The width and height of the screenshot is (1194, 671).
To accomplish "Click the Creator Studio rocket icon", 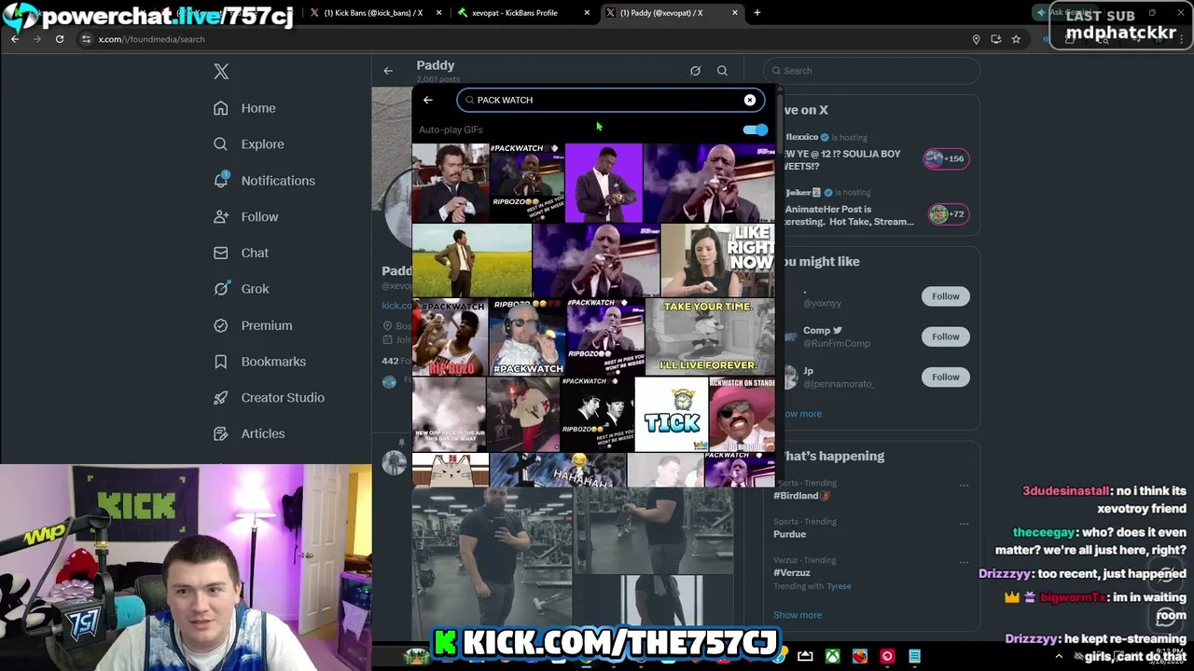I will [x=221, y=397].
